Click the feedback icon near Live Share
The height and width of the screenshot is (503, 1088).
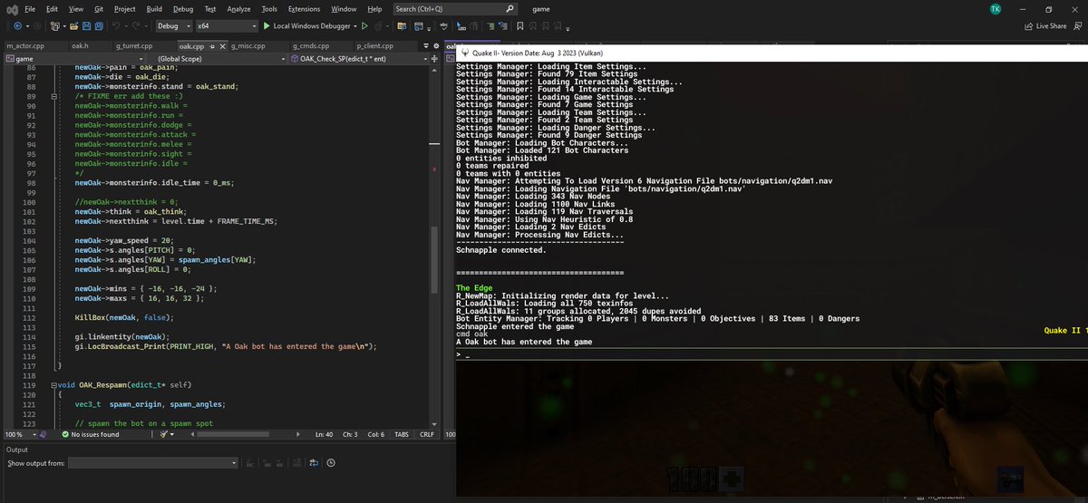(x=1076, y=26)
